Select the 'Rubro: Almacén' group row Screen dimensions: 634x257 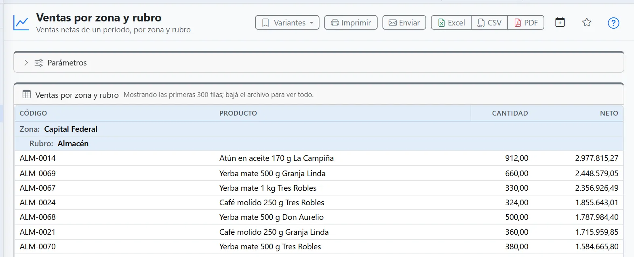pos(319,143)
